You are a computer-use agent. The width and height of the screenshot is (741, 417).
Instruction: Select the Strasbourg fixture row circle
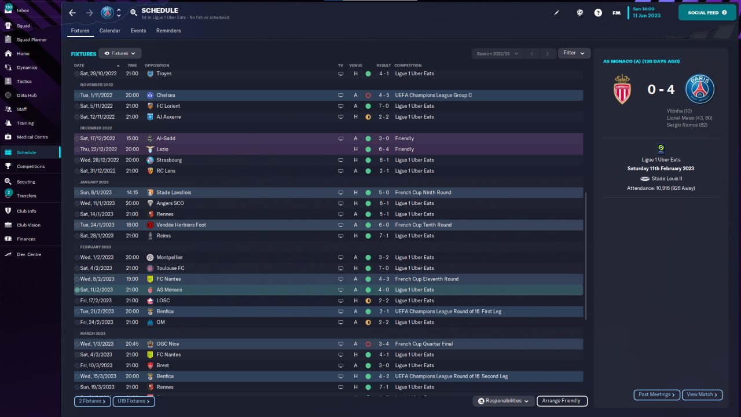pyautogui.click(x=77, y=160)
